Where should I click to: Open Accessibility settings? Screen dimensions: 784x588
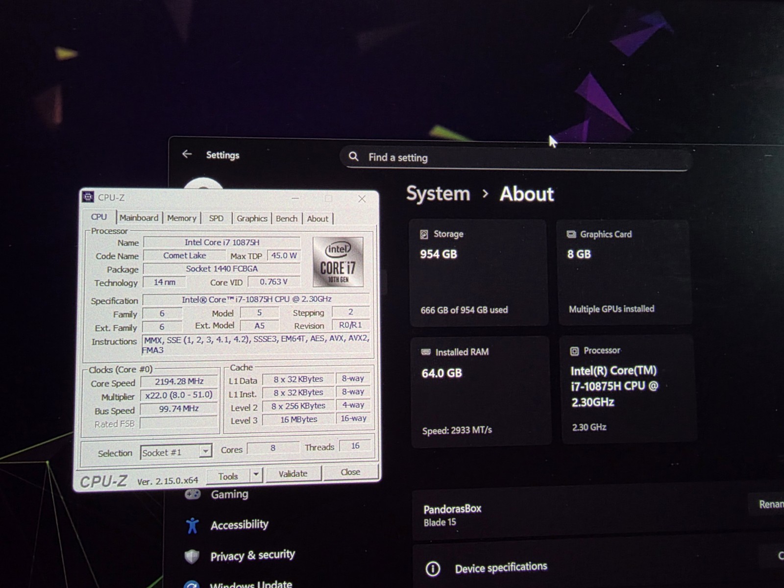tap(239, 525)
